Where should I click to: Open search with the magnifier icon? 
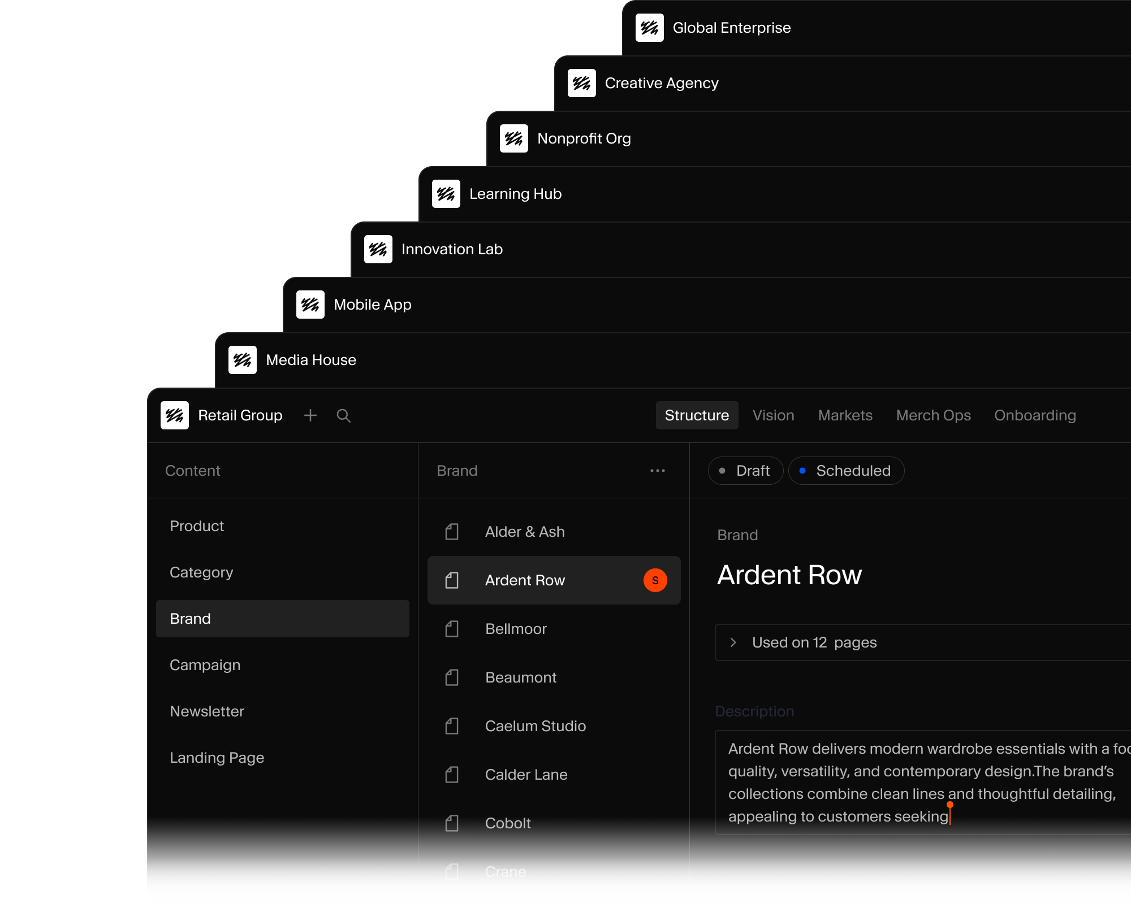tap(343, 415)
